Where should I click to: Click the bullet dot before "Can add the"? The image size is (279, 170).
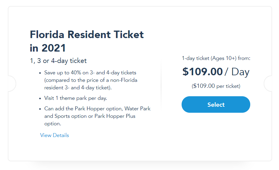tap(40, 109)
